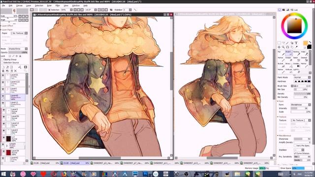Open Photoshop from the taskbar
315x177 pixels.
145,174
